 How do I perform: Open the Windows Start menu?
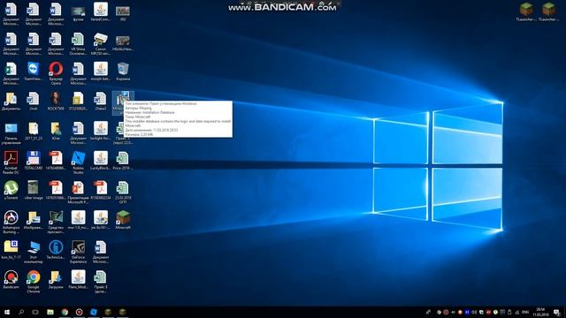6,312
